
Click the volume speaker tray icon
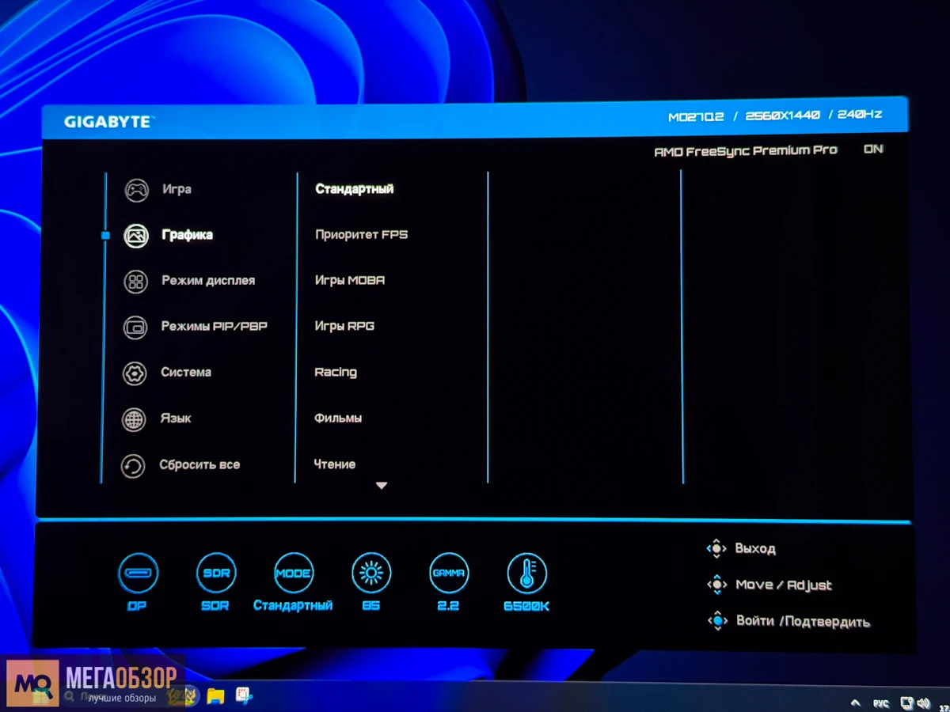tap(925, 703)
